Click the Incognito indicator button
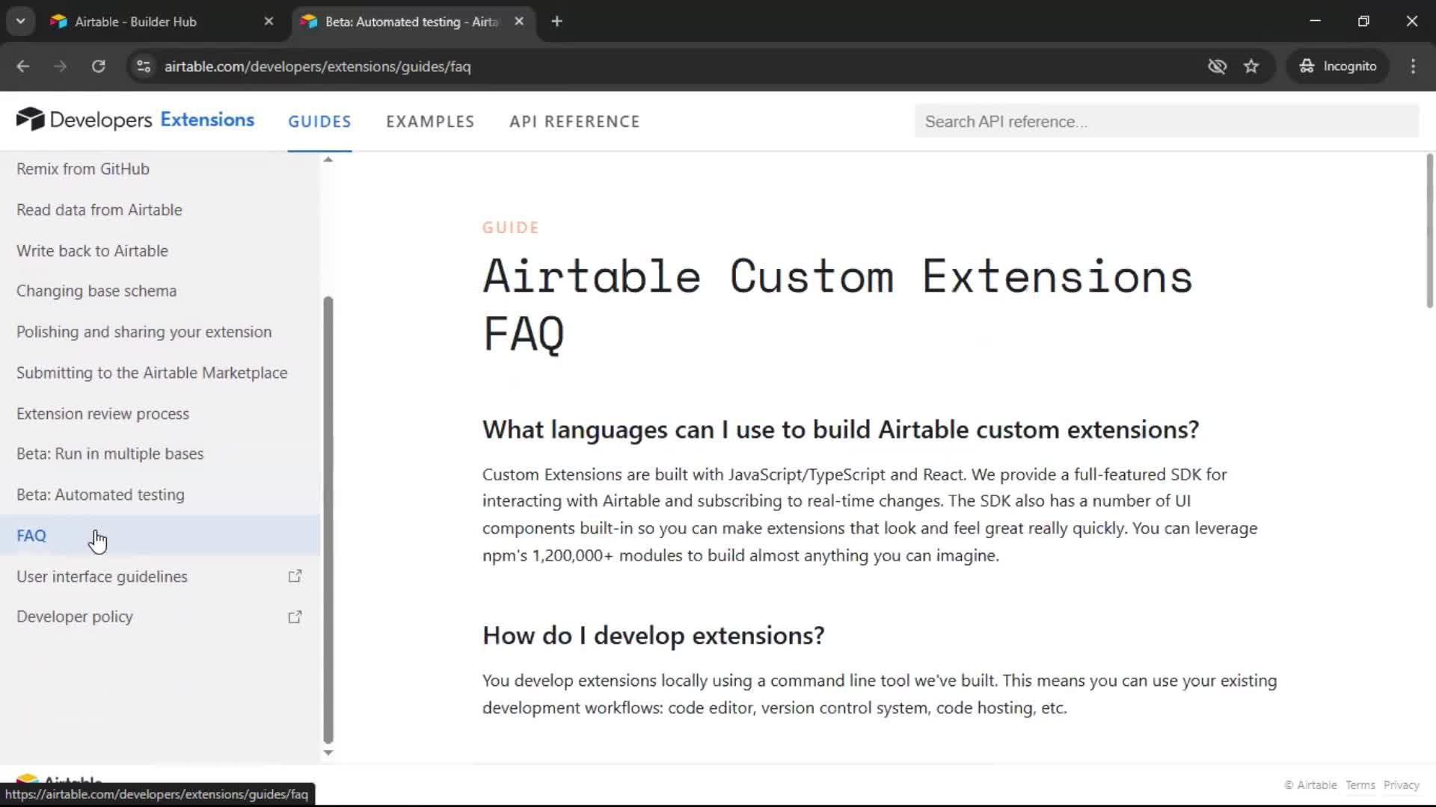The width and height of the screenshot is (1436, 807). tap(1337, 67)
